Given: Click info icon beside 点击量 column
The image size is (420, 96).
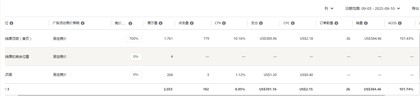Looking at the screenshot, I should [192, 23].
